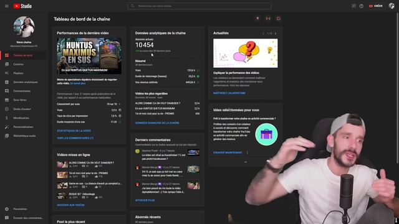399x224 pixels.
Task: Open Paramètres gear icon in the sidebar
Action: point(7,209)
